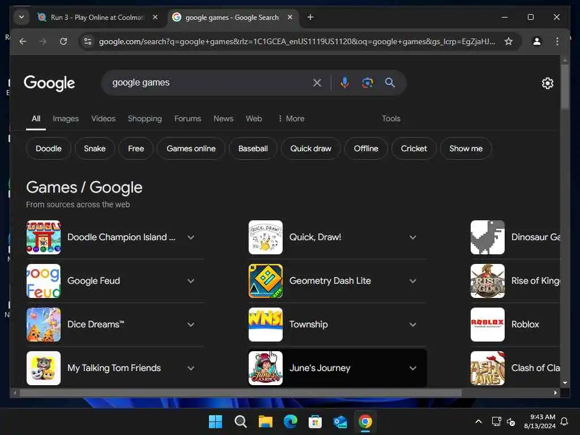Filter by the Doodle chip
The height and width of the screenshot is (435, 580).
click(x=49, y=149)
